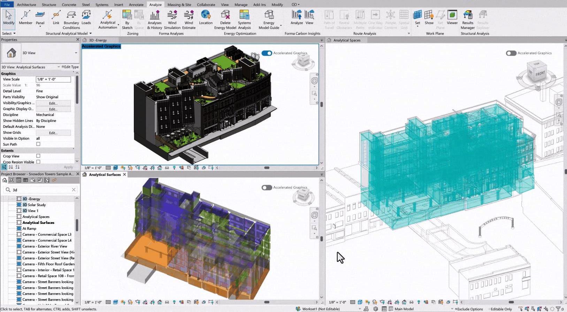Check the Crop View checkbox

[38, 156]
